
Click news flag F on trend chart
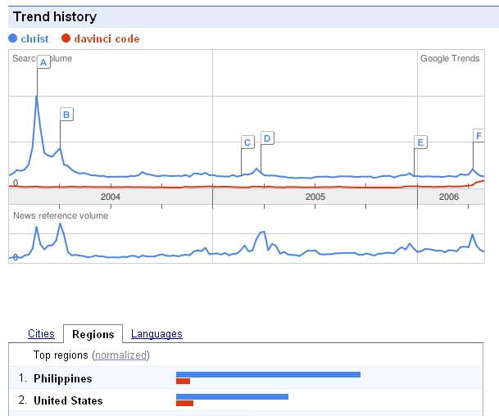[x=479, y=136]
